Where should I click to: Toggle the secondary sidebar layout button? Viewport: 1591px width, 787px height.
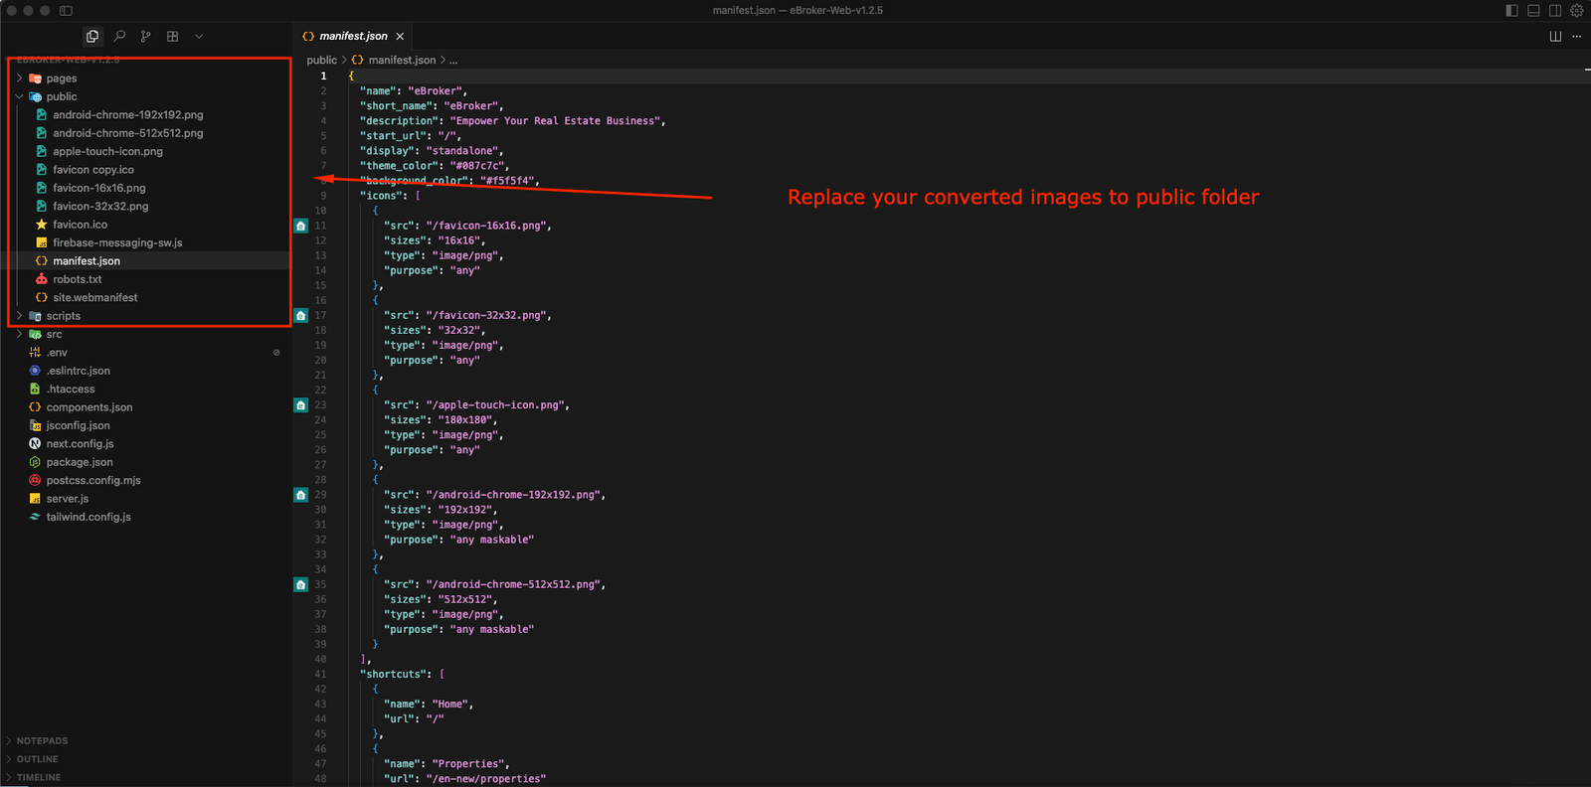click(x=1555, y=11)
